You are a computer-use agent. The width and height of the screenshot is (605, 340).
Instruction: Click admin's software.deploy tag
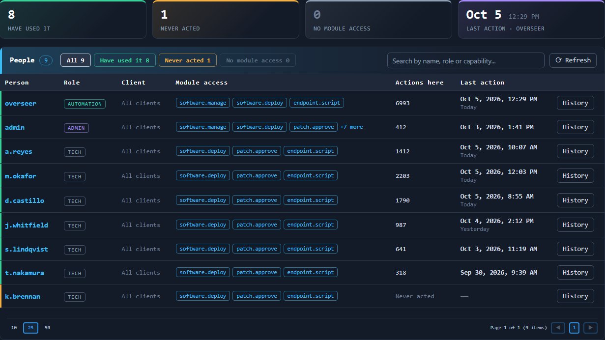[x=259, y=127]
